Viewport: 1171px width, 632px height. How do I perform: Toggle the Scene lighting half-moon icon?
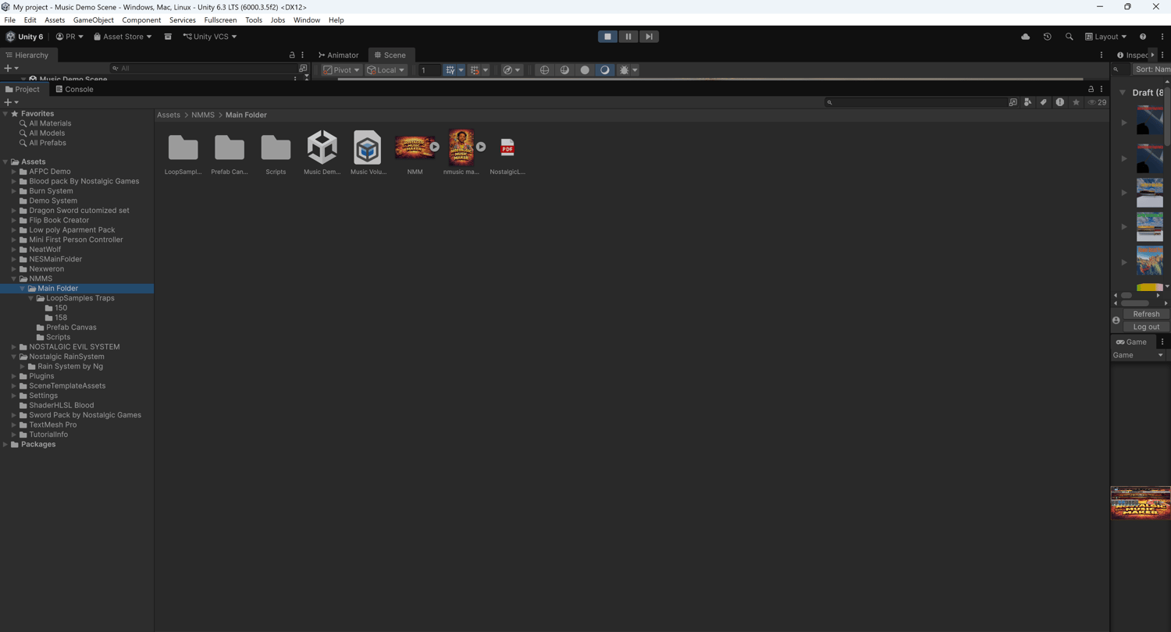604,70
